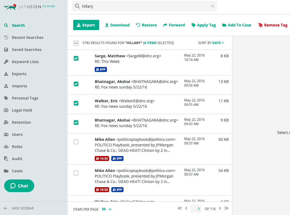Open the RE: This Week email
The height and width of the screenshot is (215, 290).
pos(150,63)
